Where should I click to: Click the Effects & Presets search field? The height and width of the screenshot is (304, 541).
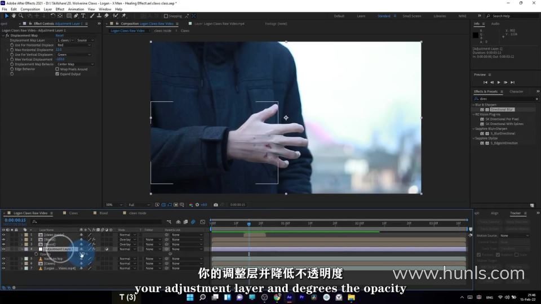tap(504, 99)
